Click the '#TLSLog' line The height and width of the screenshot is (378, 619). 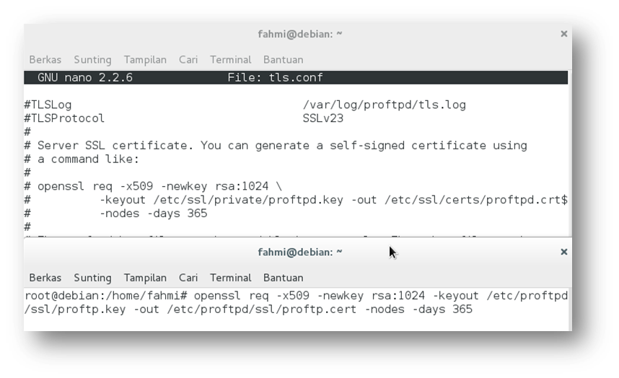(48, 105)
